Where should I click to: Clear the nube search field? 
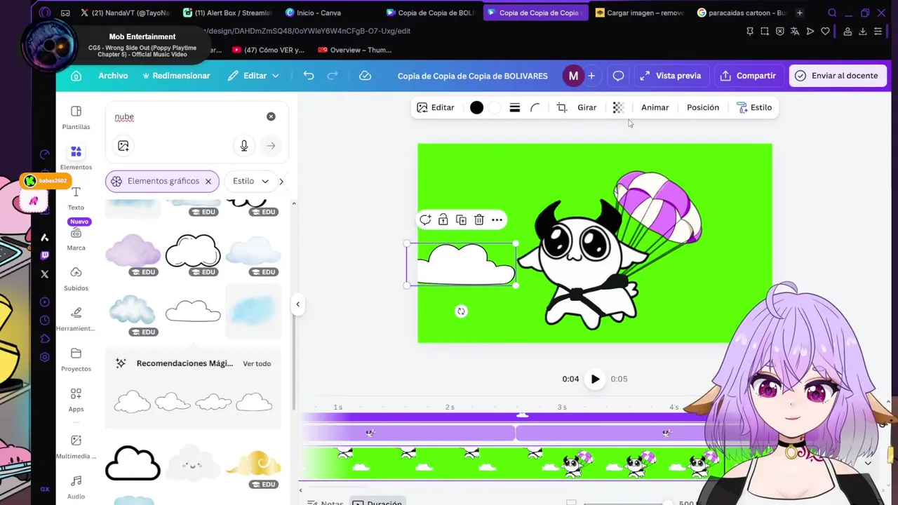tap(271, 116)
